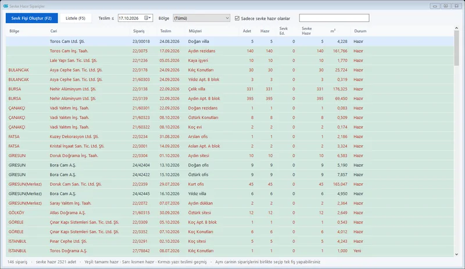The image size is (465, 269).
Task: Click the Sevk Fişi Oluştur (F2) button
Action: tap(31, 18)
